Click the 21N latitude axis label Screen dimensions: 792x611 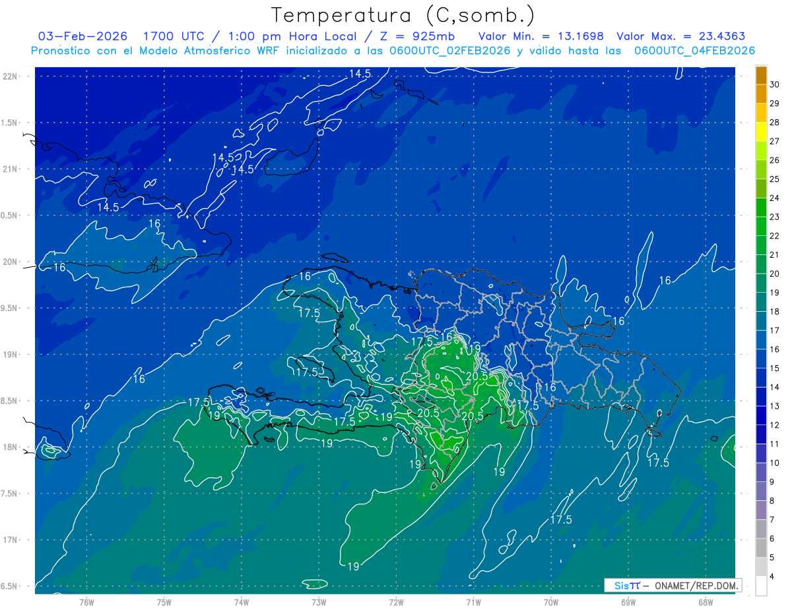(x=11, y=169)
